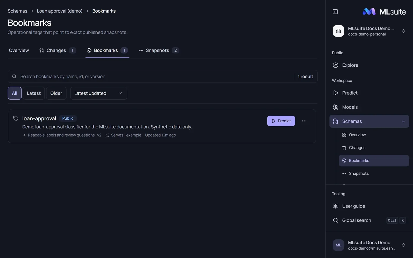Click the Models brain icon
This screenshot has height=258, width=413.
coord(336,107)
